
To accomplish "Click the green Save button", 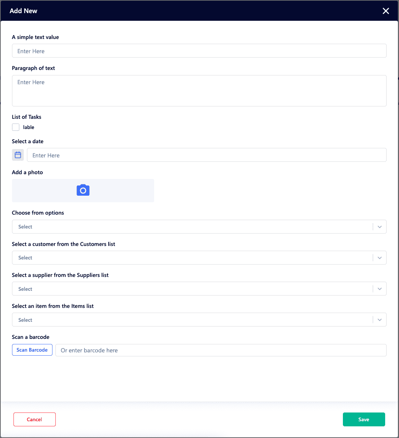I will pos(364,419).
